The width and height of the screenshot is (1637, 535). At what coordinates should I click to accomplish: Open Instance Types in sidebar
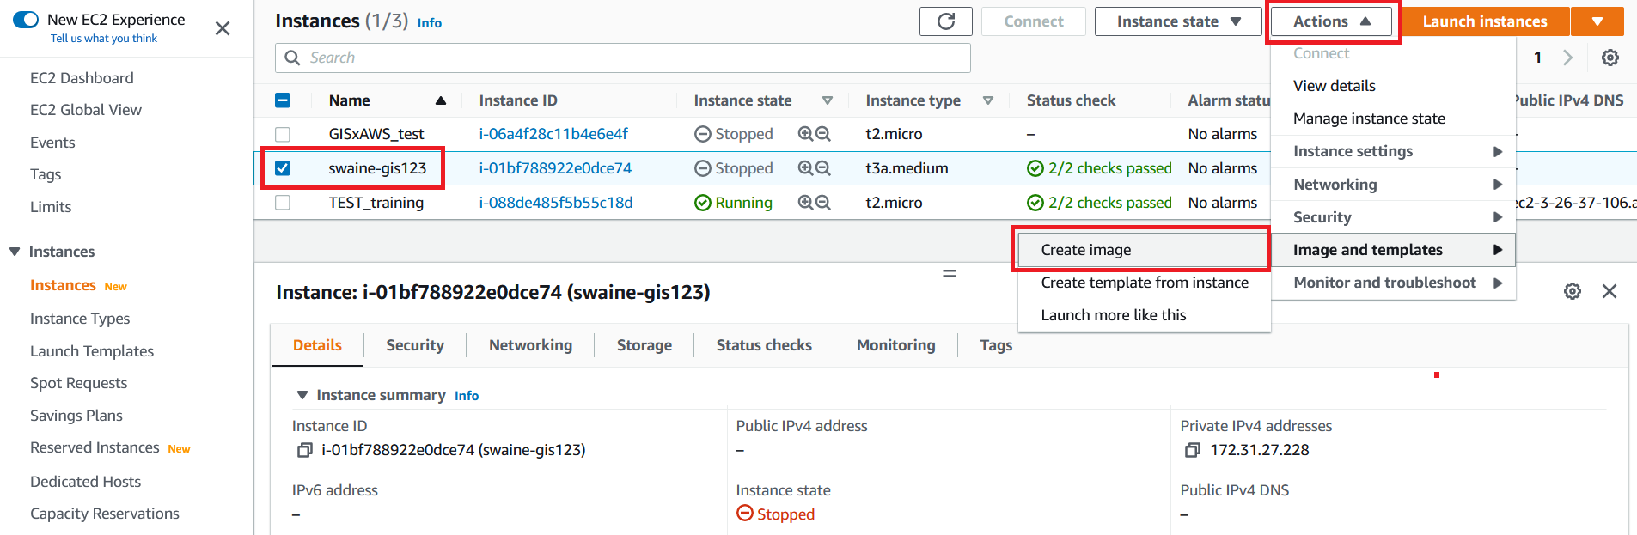tap(80, 319)
